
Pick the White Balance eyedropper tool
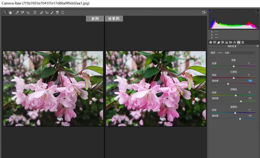17,12
